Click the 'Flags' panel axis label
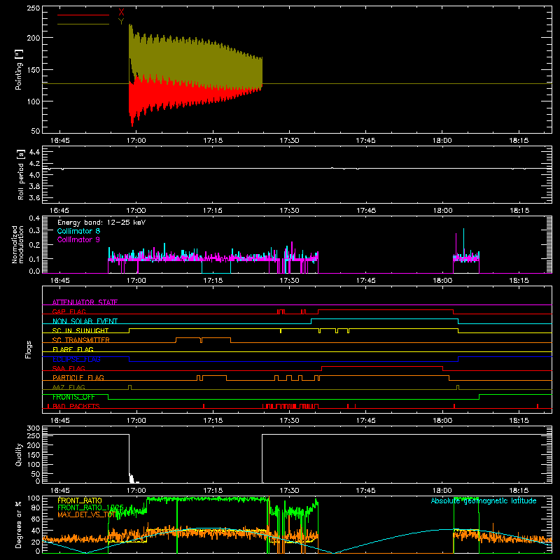Screen dimensions: 560x560 [x=28, y=349]
